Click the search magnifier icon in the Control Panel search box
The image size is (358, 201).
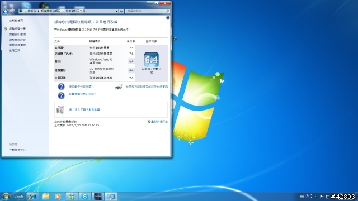(167, 11)
